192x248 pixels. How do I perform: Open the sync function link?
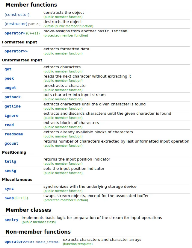coord(9,189)
